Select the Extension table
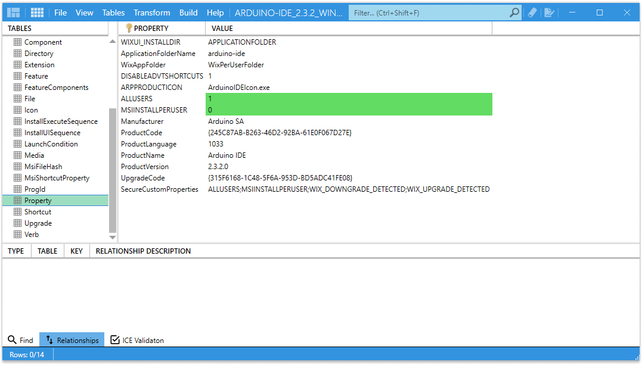 click(39, 65)
